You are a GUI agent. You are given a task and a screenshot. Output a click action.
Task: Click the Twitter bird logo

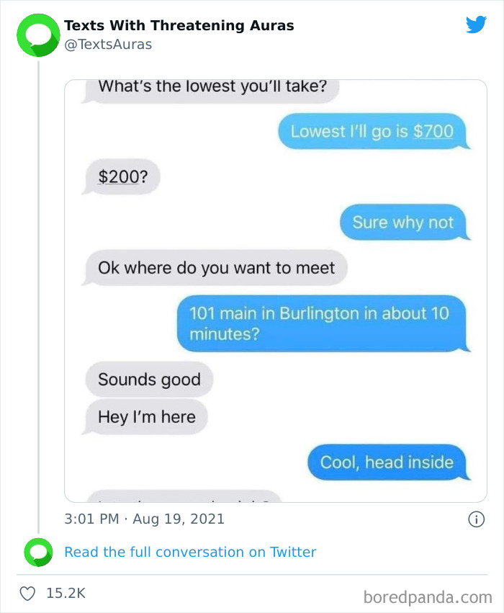pyautogui.click(x=476, y=25)
